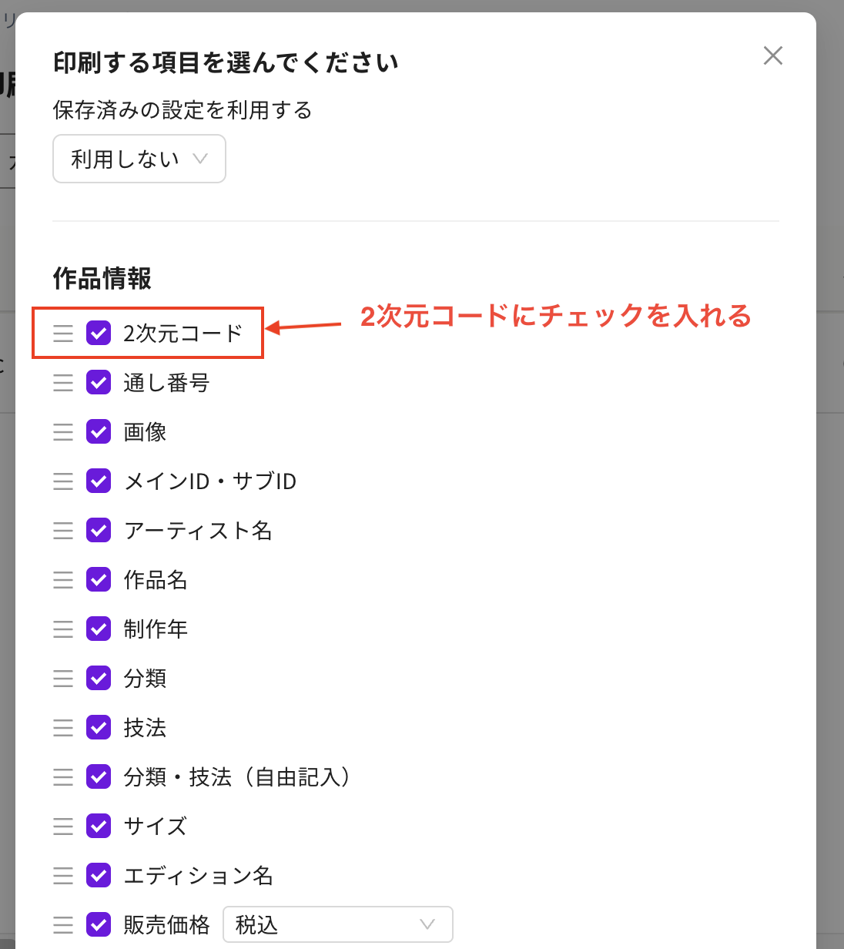Close the print item selection dialog
Viewport: 844px width, 949px height.
coord(772,55)
